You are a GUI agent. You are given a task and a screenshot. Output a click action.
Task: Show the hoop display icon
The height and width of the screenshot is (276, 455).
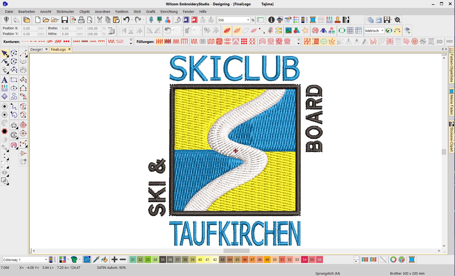pos(342,31)
